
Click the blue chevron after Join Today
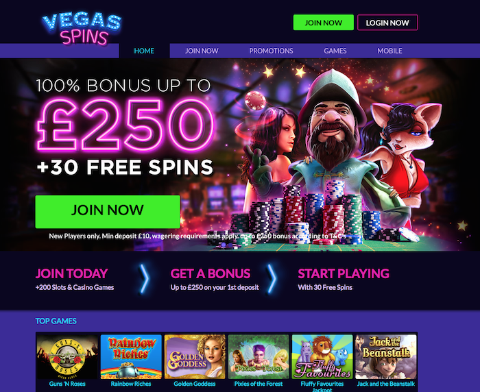point(144,279)
